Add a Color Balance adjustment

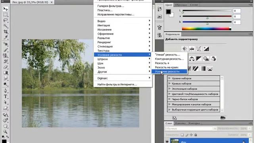[192, 58]
